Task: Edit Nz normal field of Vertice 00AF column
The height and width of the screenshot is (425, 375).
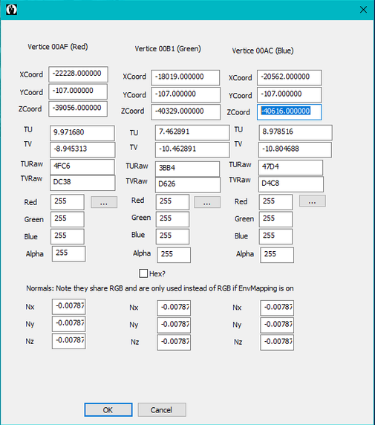Action: 68,341
